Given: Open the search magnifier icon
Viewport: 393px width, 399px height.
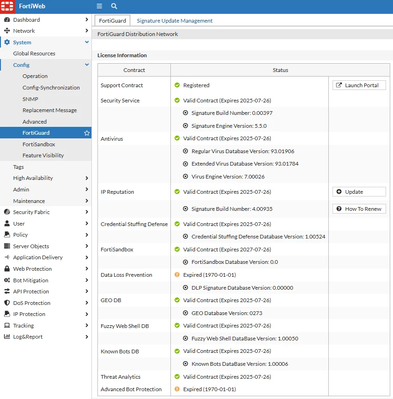Looking at the screenshot, I should coord(114,6).
